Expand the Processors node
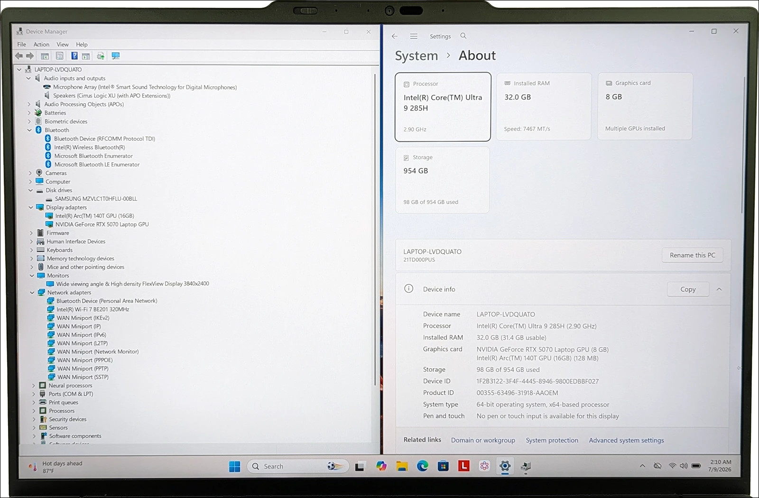 [34, 411]
